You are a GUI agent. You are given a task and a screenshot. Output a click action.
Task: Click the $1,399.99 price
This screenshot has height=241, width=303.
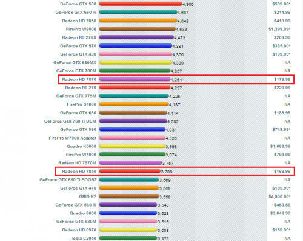point(279,29)
